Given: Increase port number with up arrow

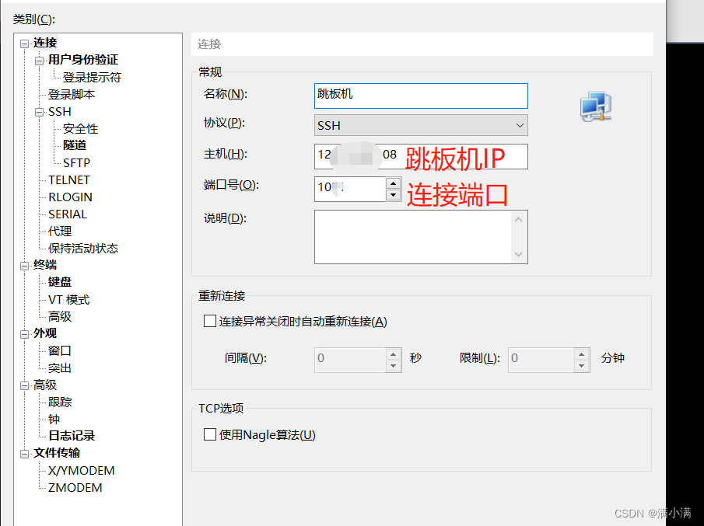Looking at the screenshot, I should [394, 183].
